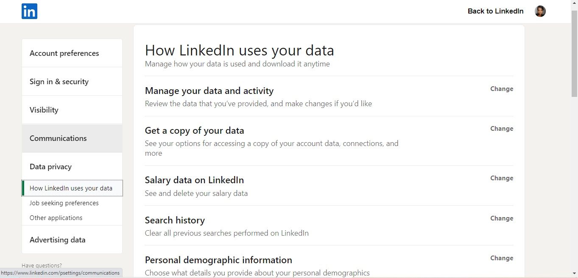Open Job seeking preferences
Screen dimensions: 578x278
tap(64, 203)
